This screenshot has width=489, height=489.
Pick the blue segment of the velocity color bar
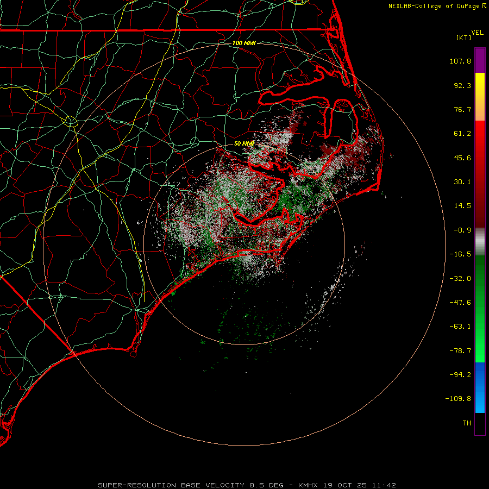(480, 387)
